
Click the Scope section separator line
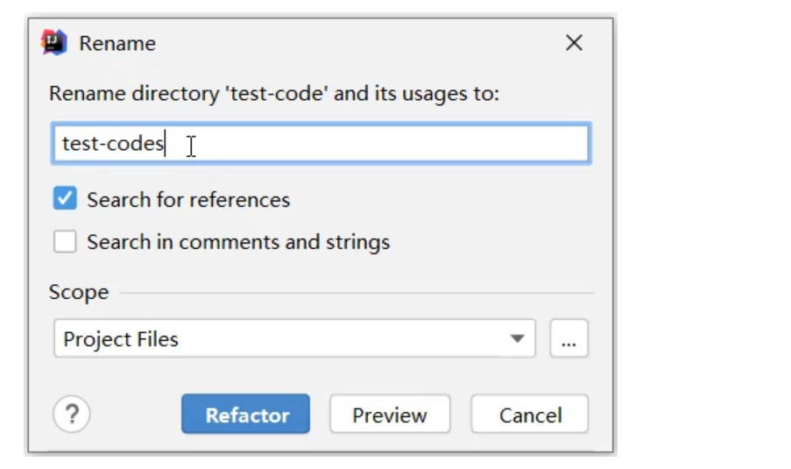[350, 293]
